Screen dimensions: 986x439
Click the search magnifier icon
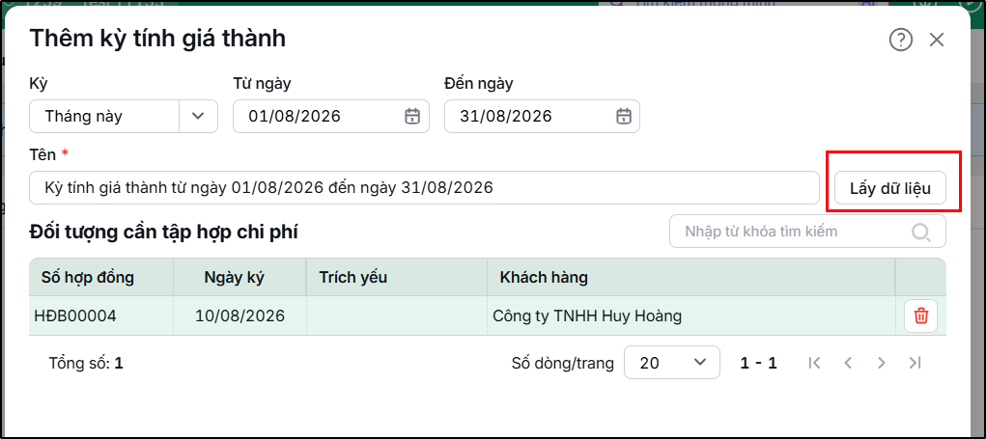tap(920, 232)
